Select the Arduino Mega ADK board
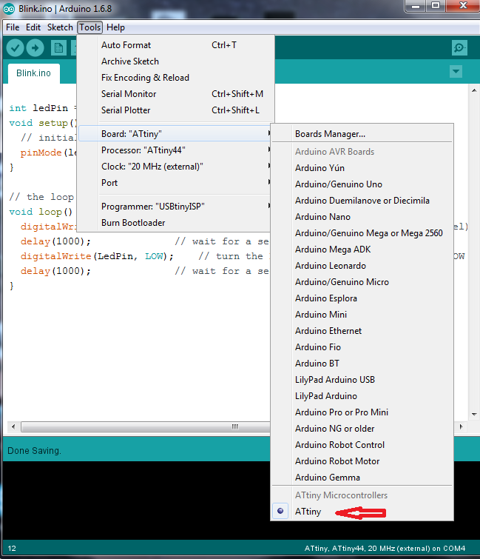Image resolution: width=480 pixels, height=559 pixels. pos(362,250)
